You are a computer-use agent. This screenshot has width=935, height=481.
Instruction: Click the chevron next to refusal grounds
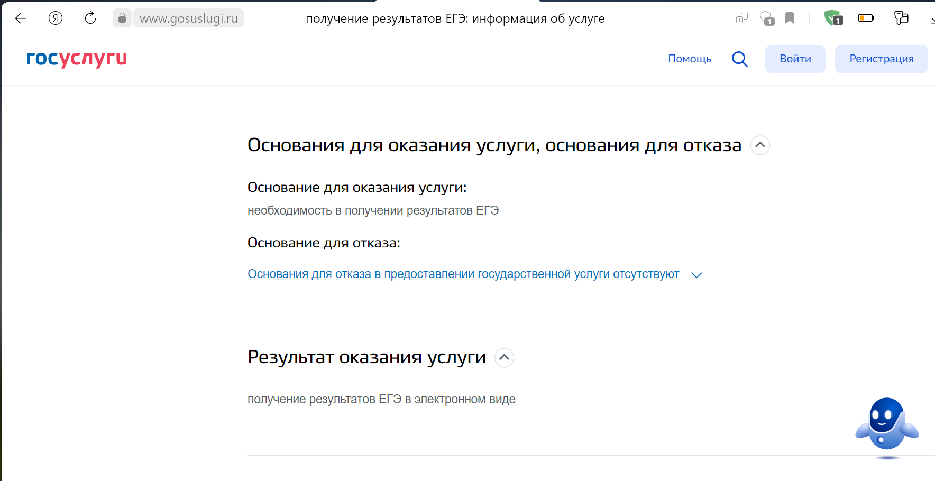(x=696, y=275)
